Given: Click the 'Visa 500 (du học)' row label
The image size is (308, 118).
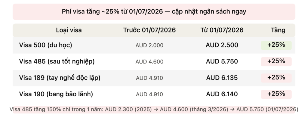Looking at the screenshot, I should [46, 45].
